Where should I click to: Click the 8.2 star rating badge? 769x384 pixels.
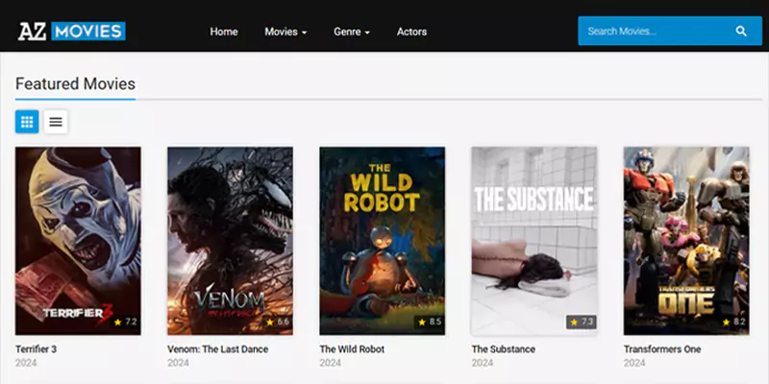(x=733, y=322)
